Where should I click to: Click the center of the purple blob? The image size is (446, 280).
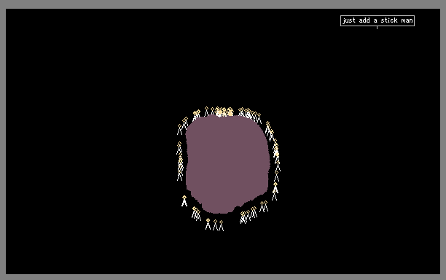click(x=227, y=164)
